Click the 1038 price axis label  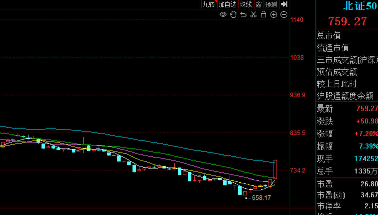(x=297, y=57)
